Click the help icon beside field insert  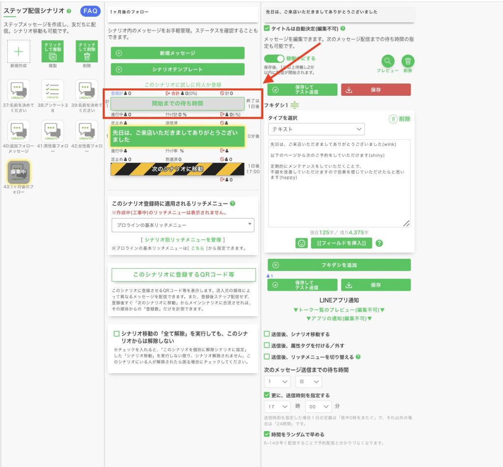pyautogui.click(x=379, y=243)
